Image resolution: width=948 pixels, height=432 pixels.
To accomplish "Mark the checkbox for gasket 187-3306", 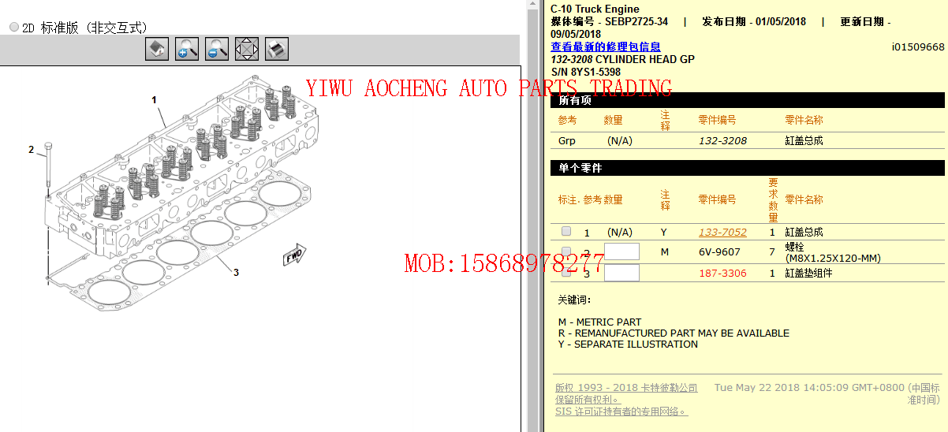I will point(566,273).
